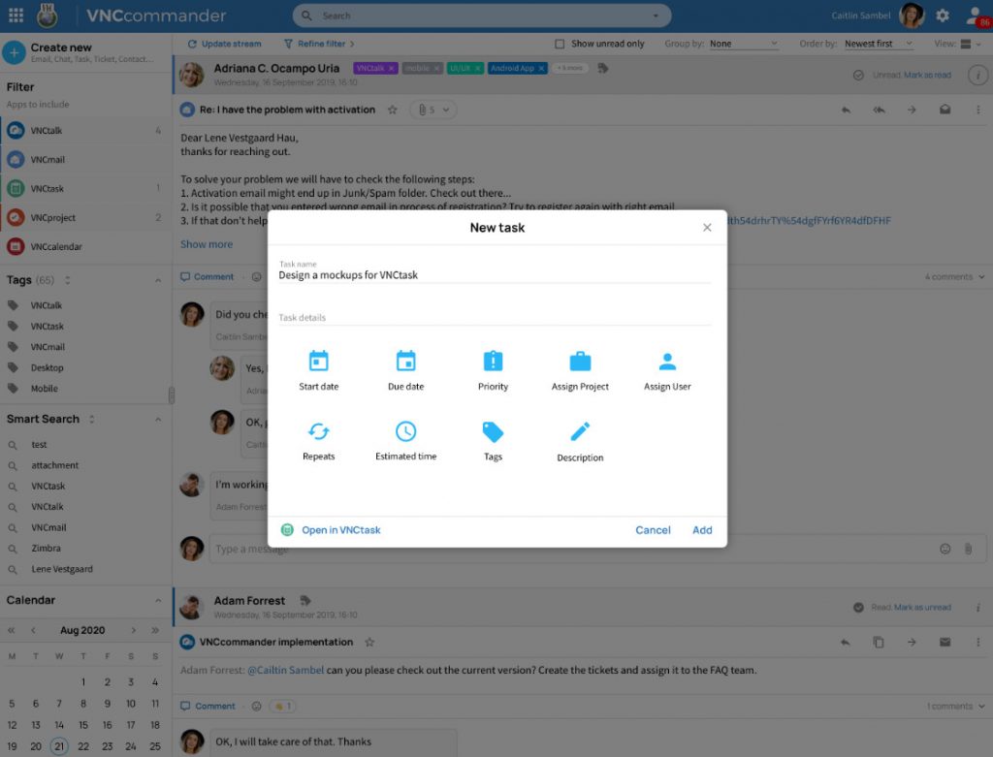Toggle VNCtask app filter
993x757 pixels.
click(85, 189)
